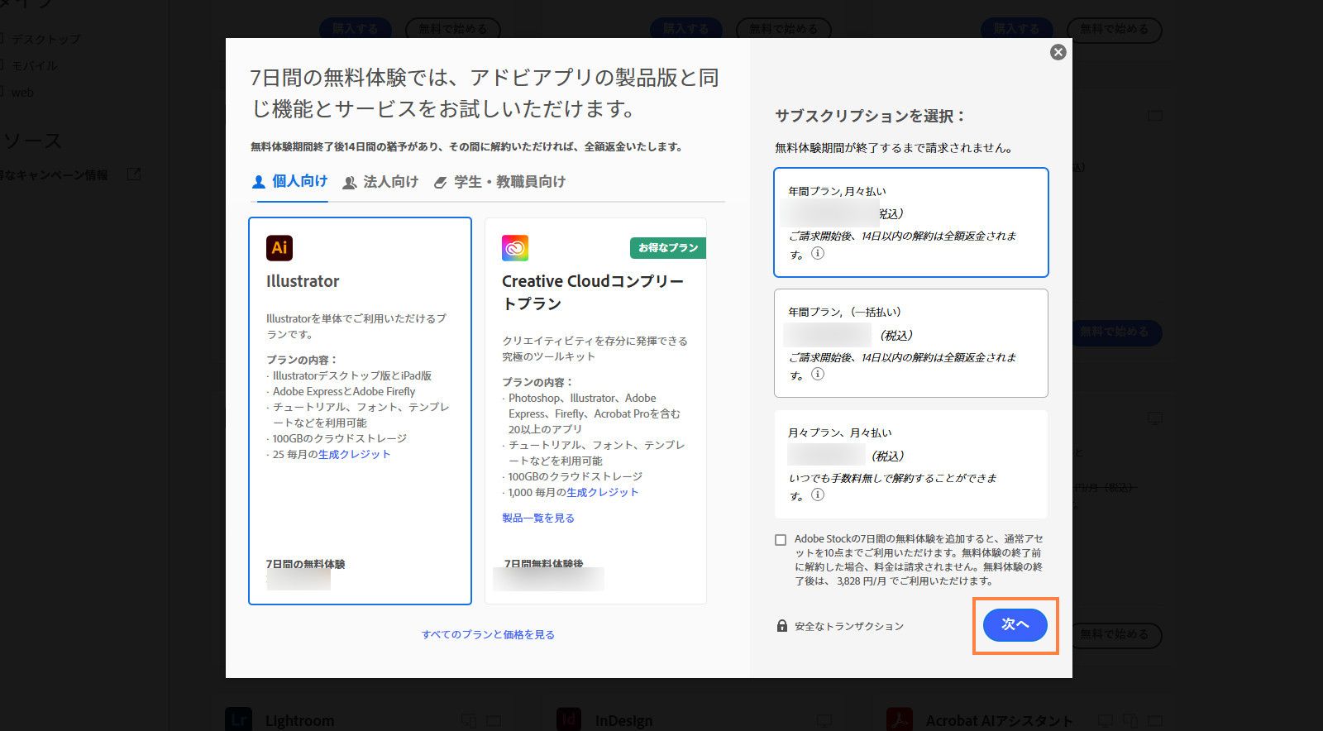Click InDesign title behind the dialog
Viewport: 1323px width, 731px height.
coord(623,721)
